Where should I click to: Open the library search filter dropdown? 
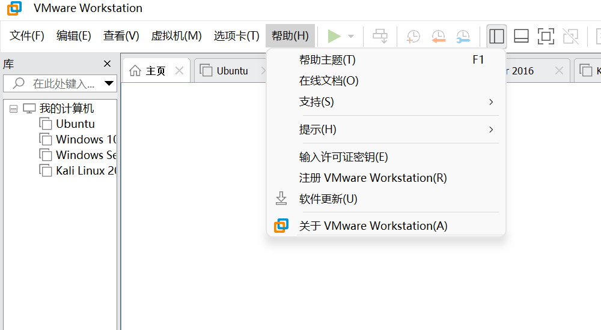point(109,83)
